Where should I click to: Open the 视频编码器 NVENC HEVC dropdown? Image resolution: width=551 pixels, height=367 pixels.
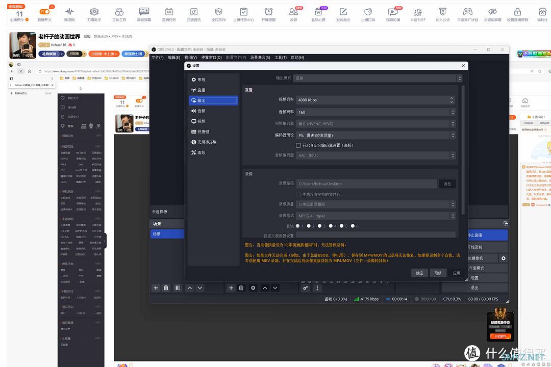[375, 124]
